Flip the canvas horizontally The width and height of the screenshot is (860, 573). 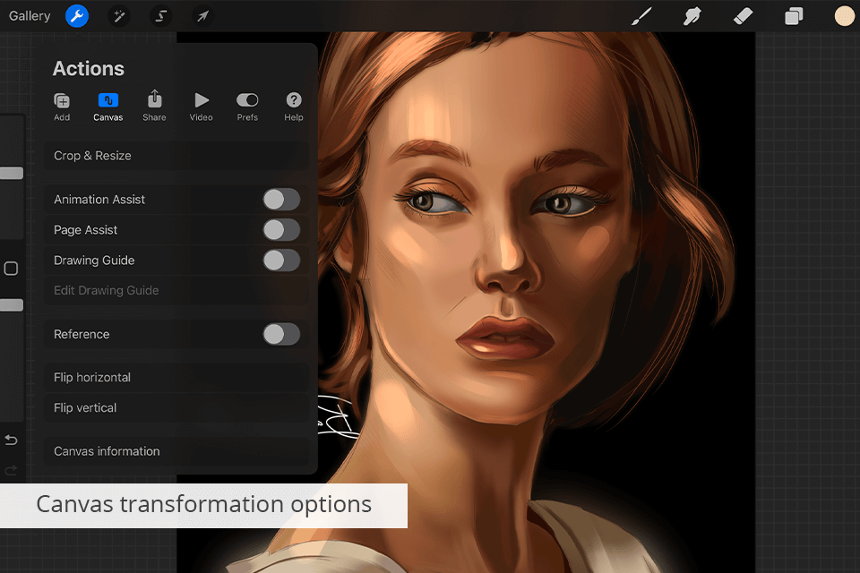pos(176,377)
